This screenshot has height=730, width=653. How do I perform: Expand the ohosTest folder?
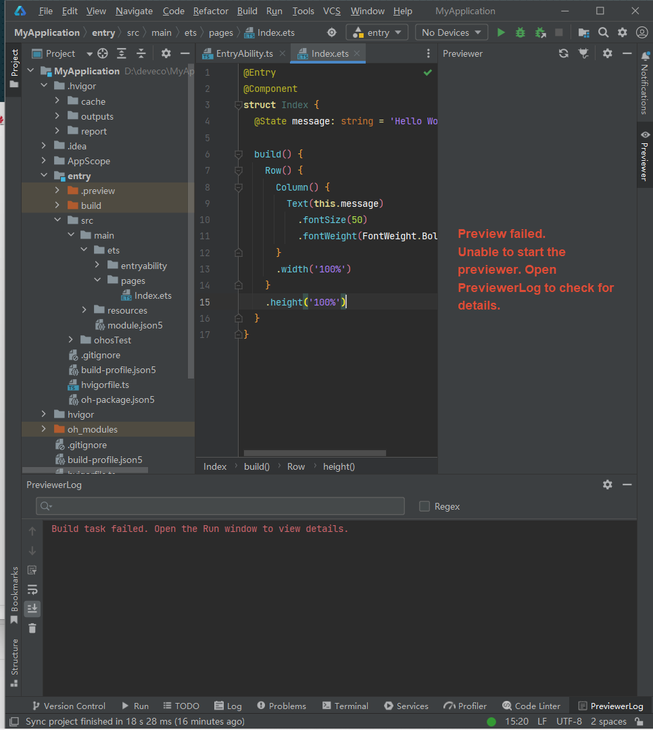tap(71, 340)
